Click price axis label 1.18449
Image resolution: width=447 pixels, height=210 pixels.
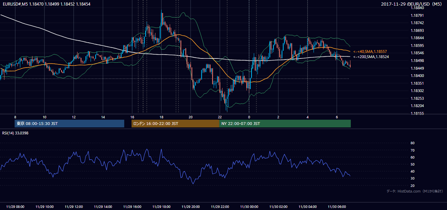tap(417, 68)
